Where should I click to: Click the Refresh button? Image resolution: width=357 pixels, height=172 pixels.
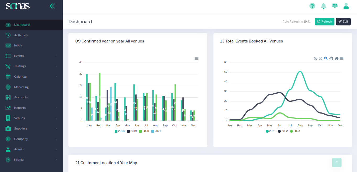click(x=324, y=21)
